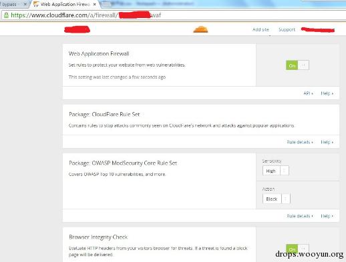346x262 pixels.
Task: Open Rule details for CloudFlare Rule Set
Action: tap(300, 142)
